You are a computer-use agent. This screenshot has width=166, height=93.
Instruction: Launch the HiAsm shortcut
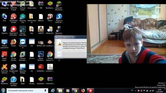pyautogui.click(x=50, y=17)
